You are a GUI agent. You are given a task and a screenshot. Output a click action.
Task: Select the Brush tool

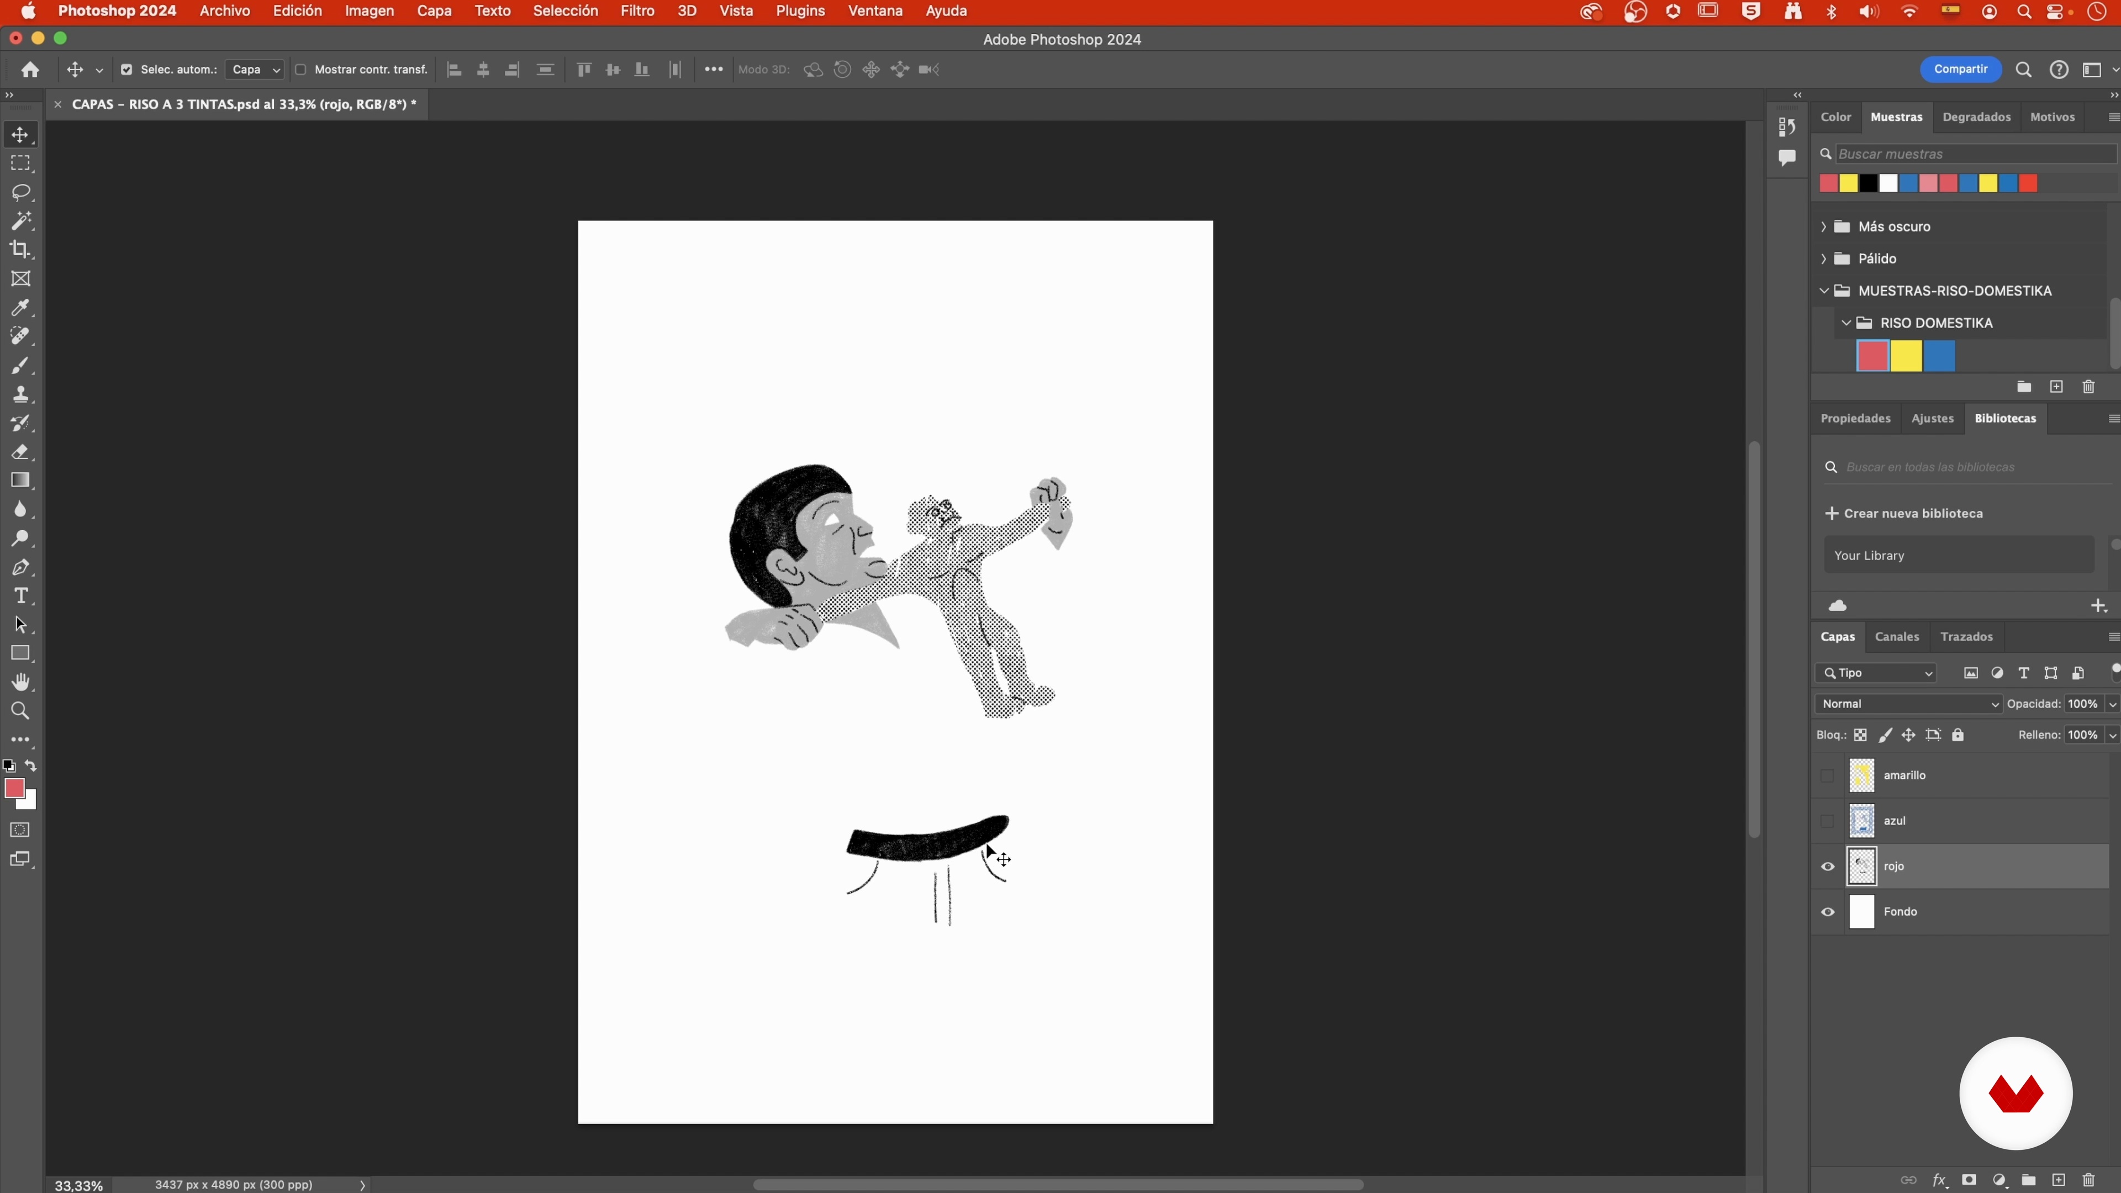tap(20, 366)
